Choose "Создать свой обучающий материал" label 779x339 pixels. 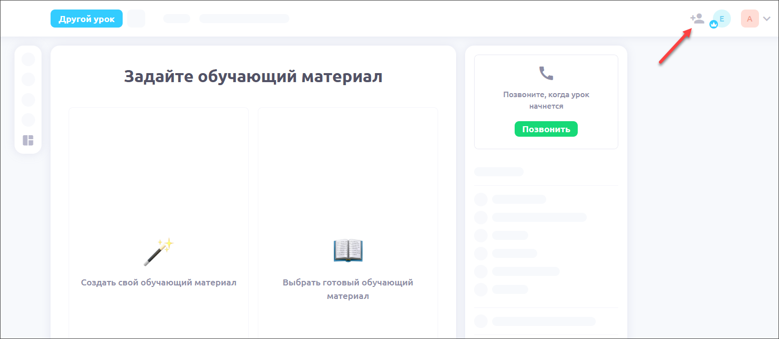[x=159, y=282]
